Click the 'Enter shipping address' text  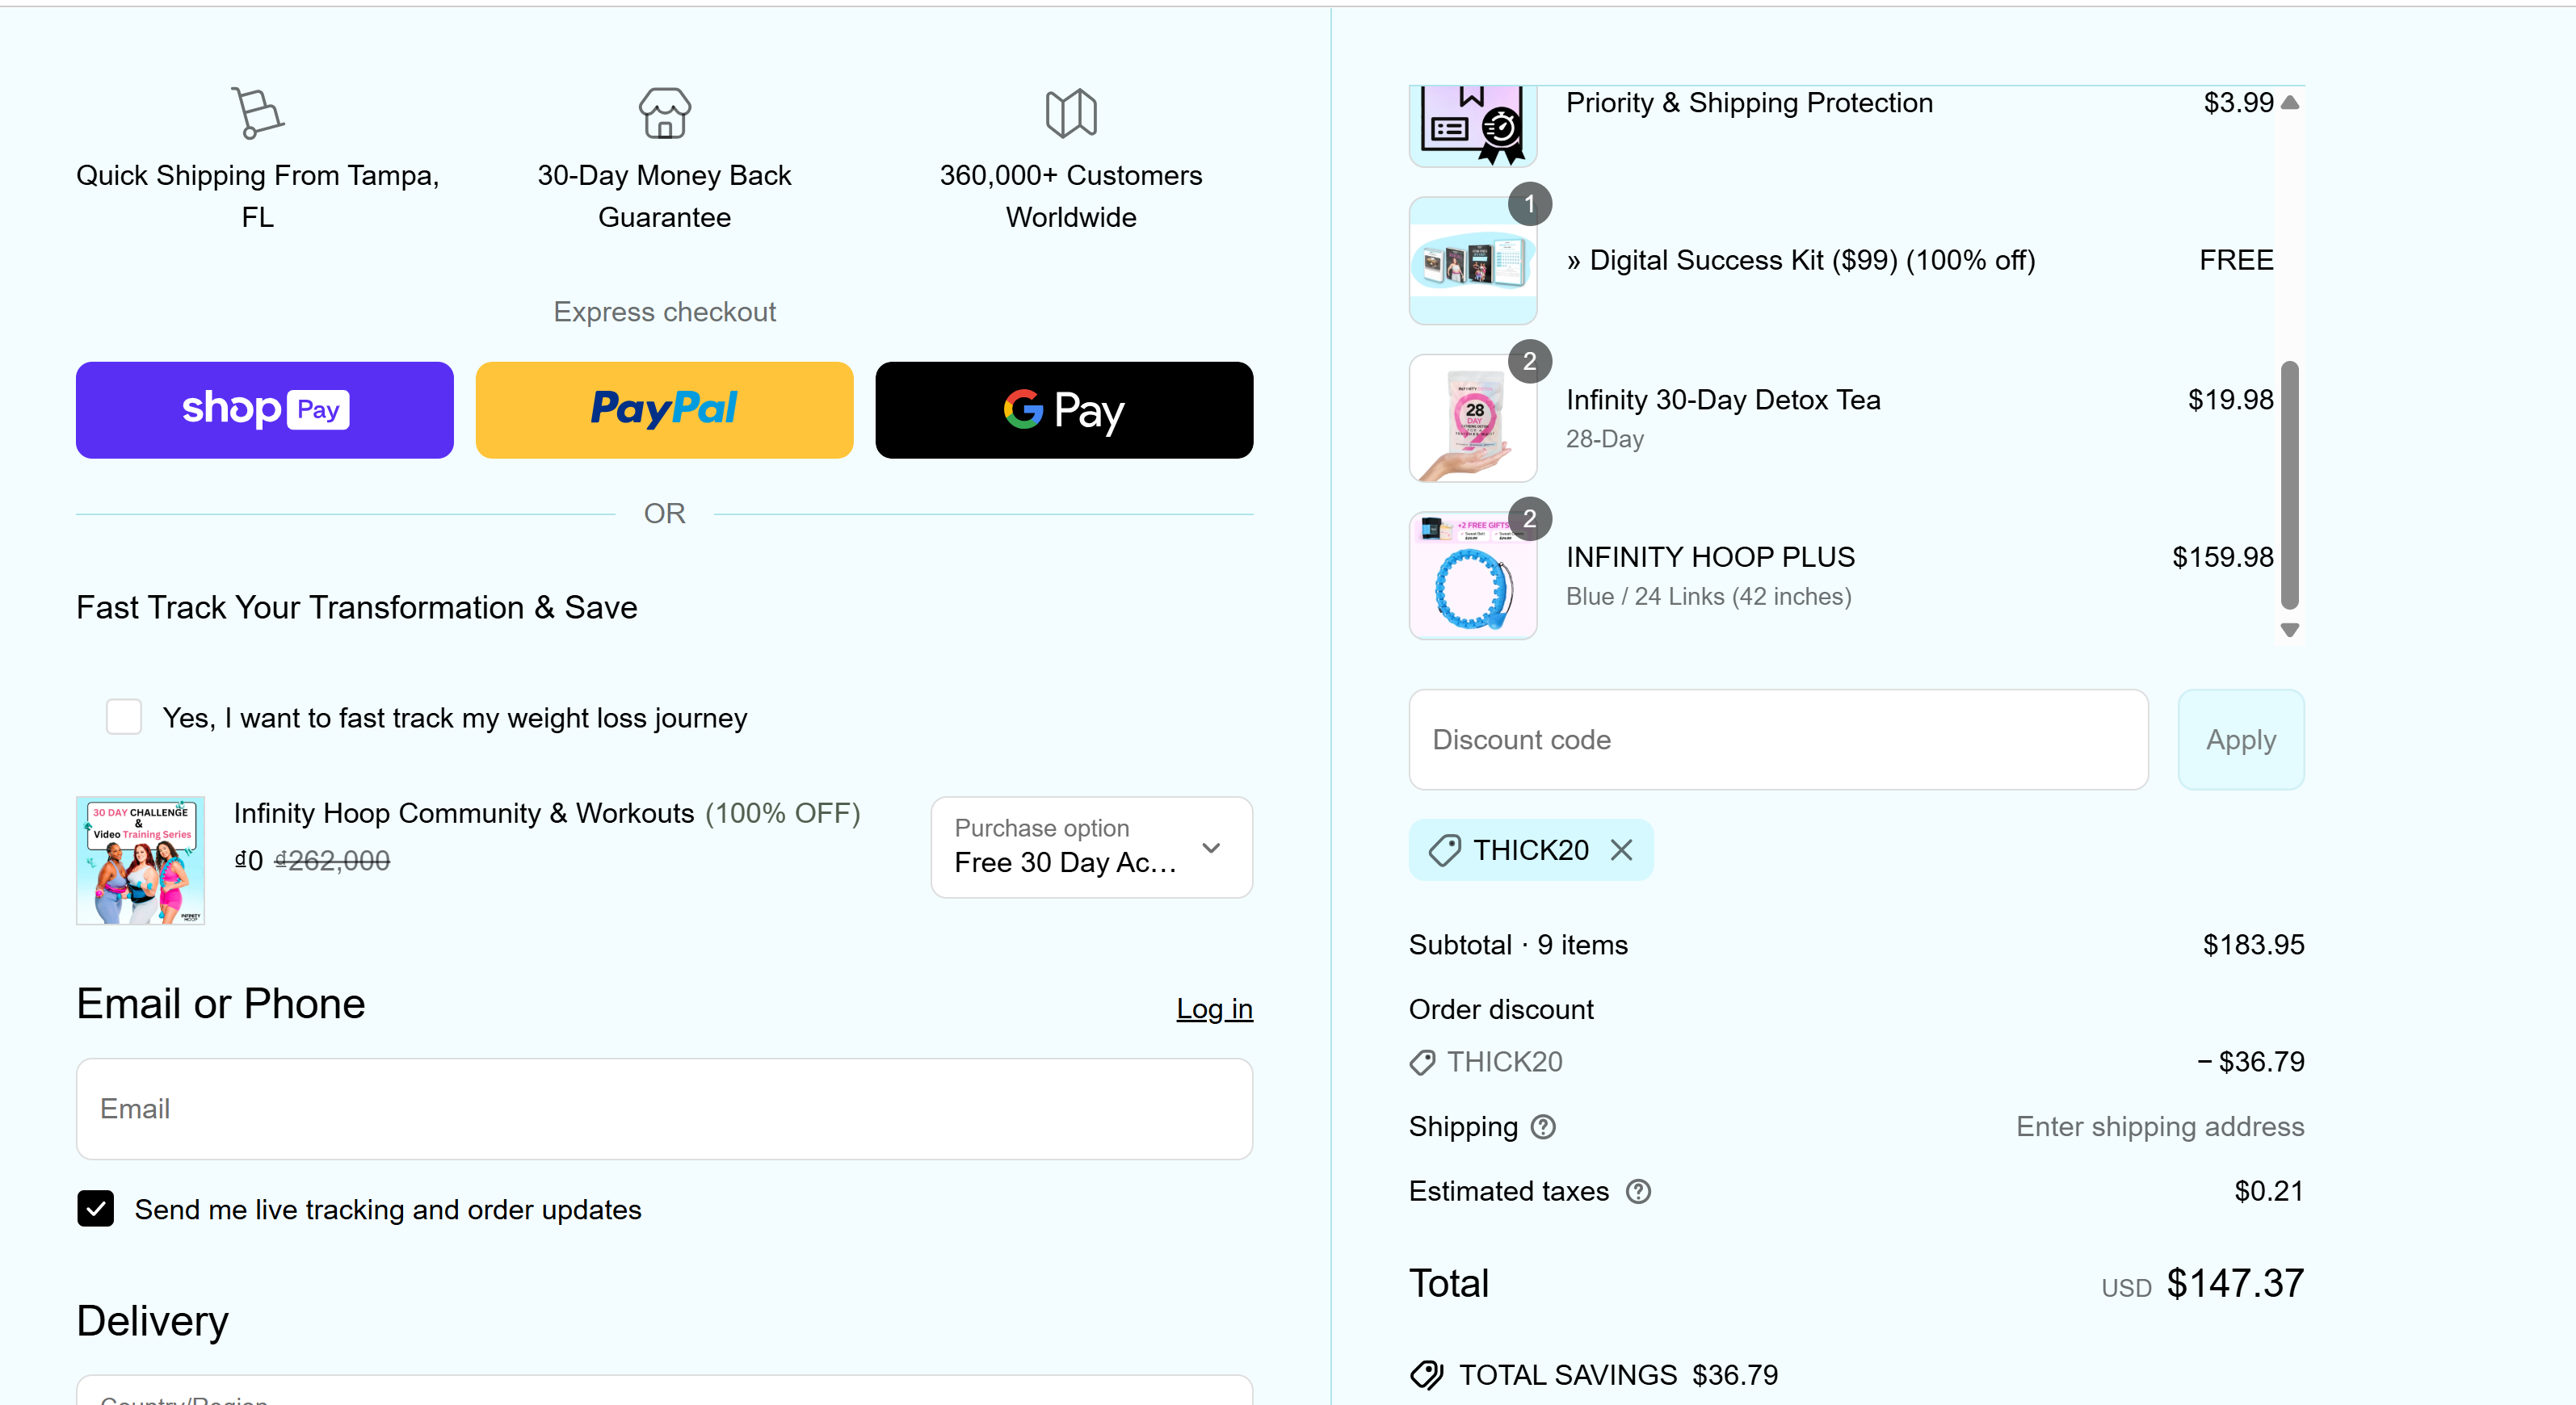(x=2160, y=1126)
